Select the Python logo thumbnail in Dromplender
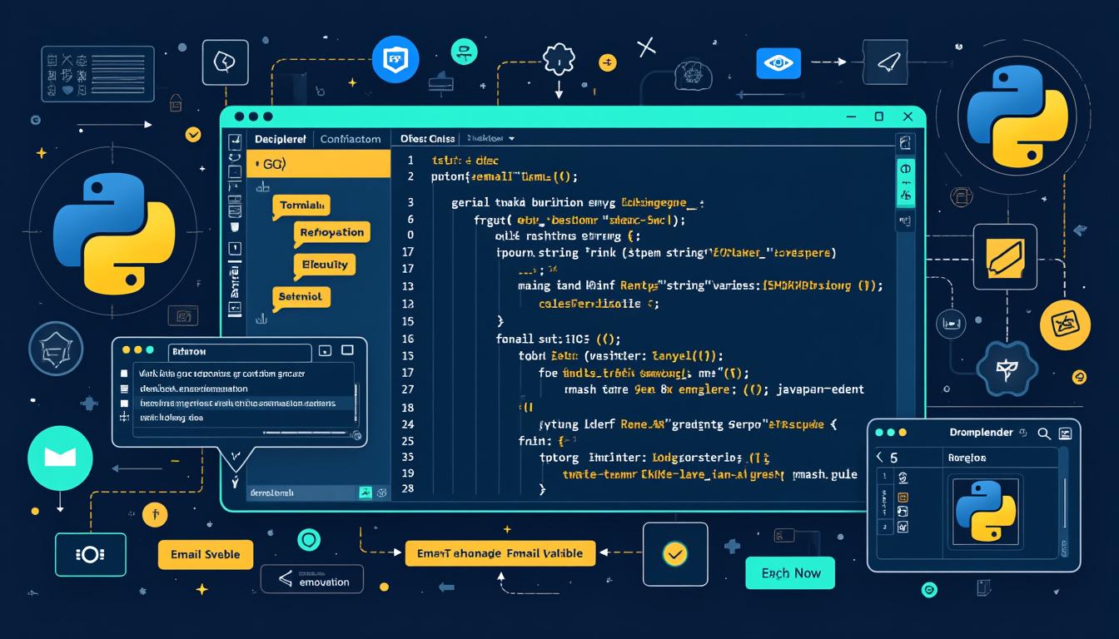The height and width of the screenshot is (639, 1119). (x=986, y=513)
